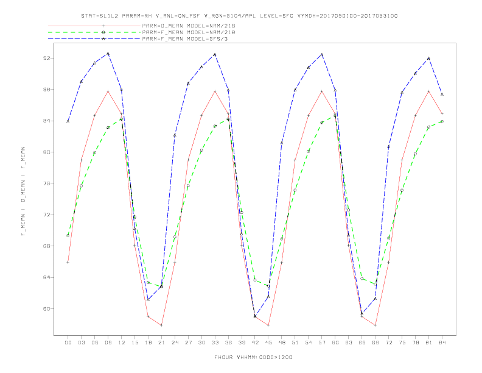Screen dimensions: 482x373
Task: Click y-axis tick label 60
Action: (x=47, y=308)
